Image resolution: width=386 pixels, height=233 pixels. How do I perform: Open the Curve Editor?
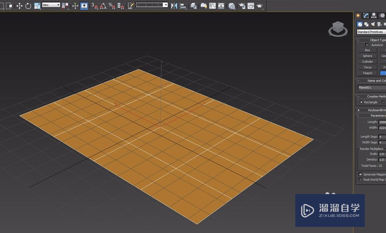coord(213,5)
